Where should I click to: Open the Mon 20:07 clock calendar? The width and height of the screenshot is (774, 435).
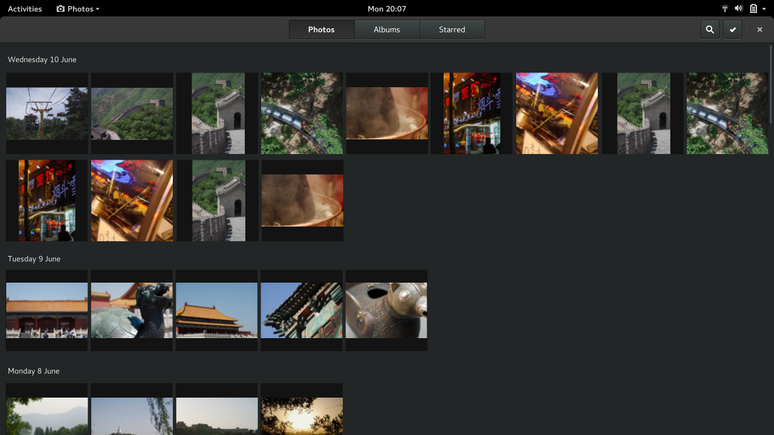coord(387,8)
